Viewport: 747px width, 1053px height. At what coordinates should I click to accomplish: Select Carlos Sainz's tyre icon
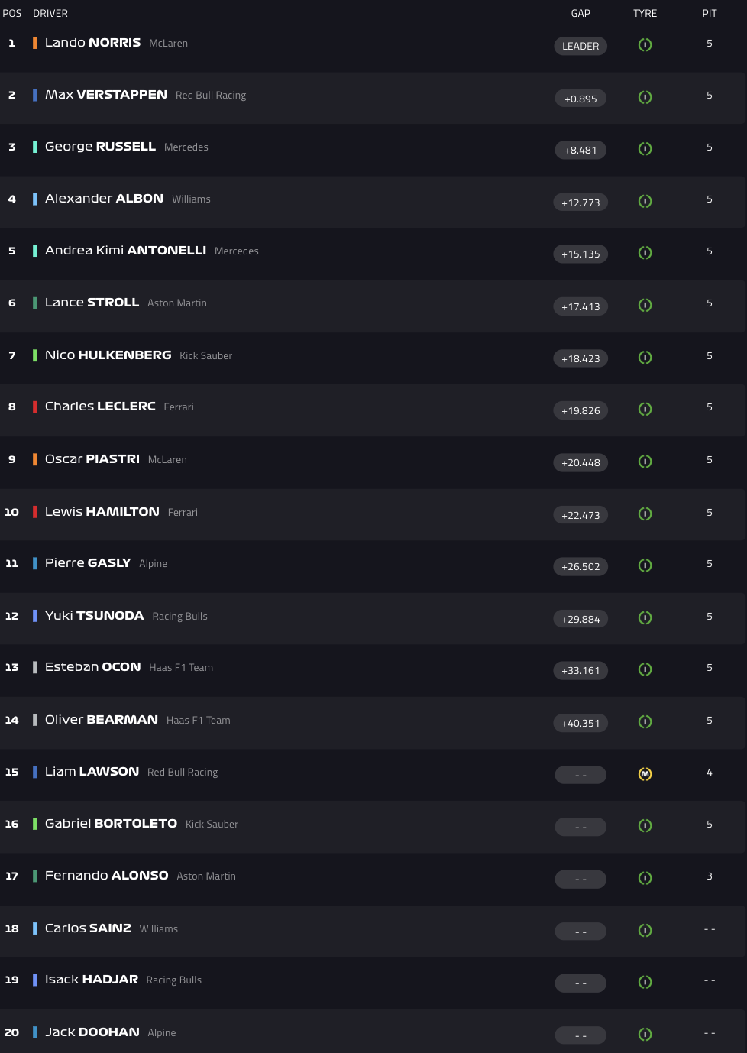click(645, 930)
